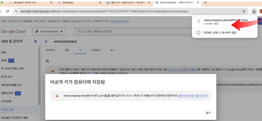Switch to the WordPress plugins tab
262x121 pixels.
point(128,2)
